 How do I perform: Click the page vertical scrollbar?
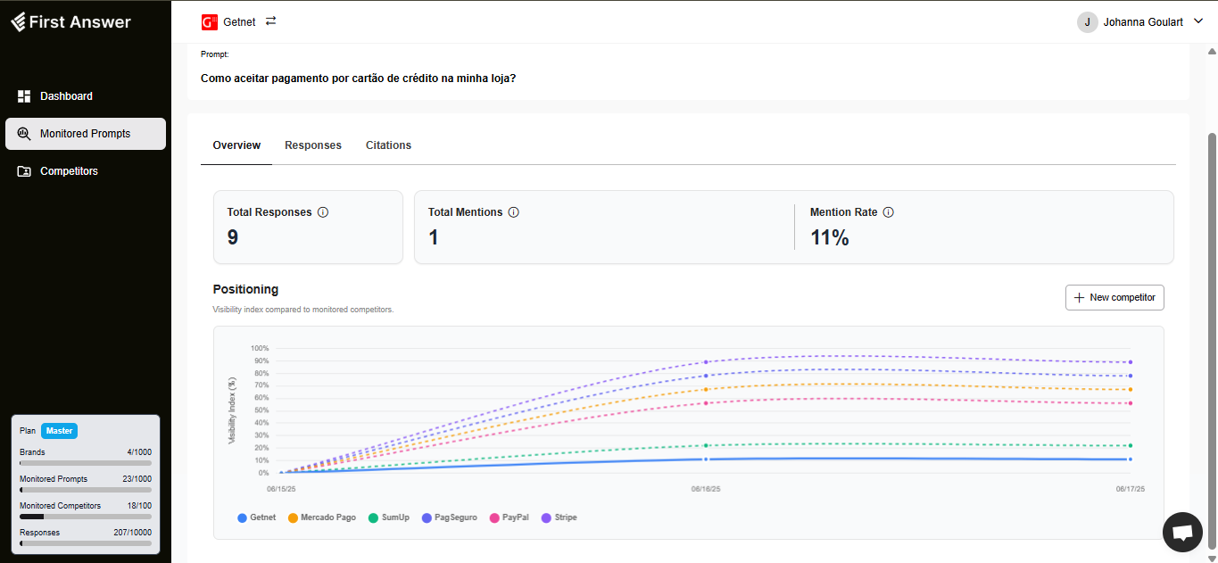[x=1211, y=339]
